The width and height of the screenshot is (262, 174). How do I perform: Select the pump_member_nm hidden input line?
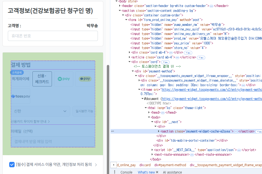(x=177, y=25)
